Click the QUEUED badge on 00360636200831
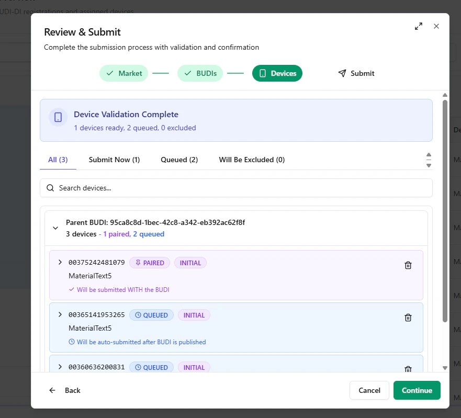Viewport: 461px width, 418px height. click(151, 367)
